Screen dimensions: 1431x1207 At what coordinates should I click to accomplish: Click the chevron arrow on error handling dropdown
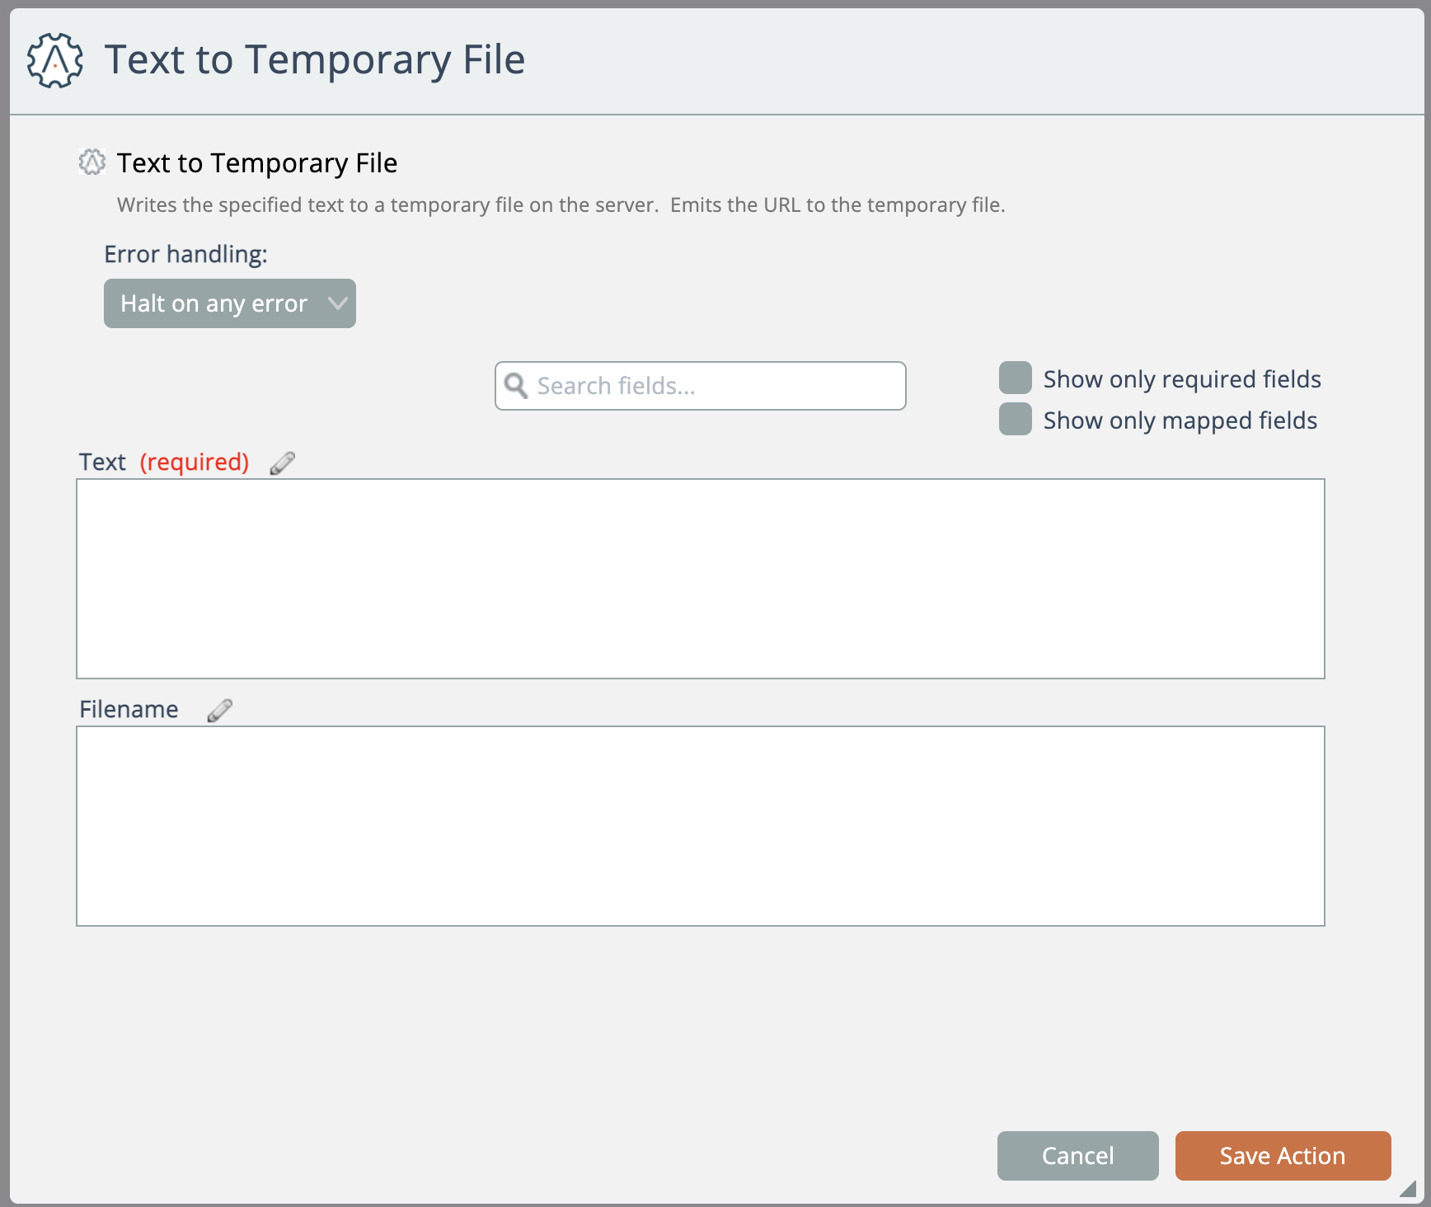(x=337, y=303)
